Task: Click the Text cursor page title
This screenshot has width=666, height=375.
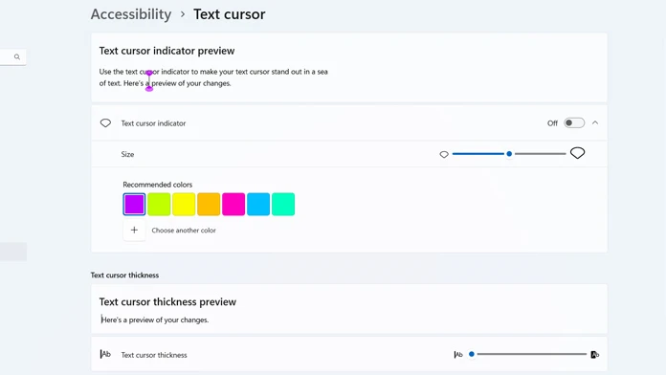Action: click(230, 14)
